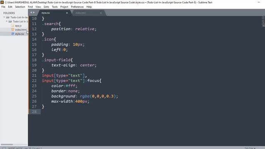Collapse the Todo List In Ja subfolder

pos(7,22)
